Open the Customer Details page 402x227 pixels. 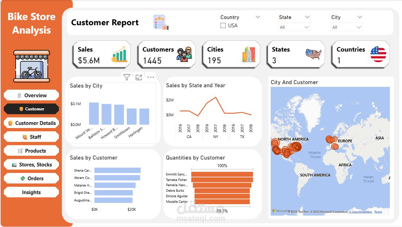(31, 123)
